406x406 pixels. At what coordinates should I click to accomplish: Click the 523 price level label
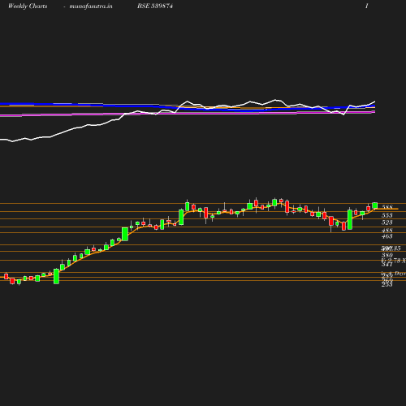point(387,222)
